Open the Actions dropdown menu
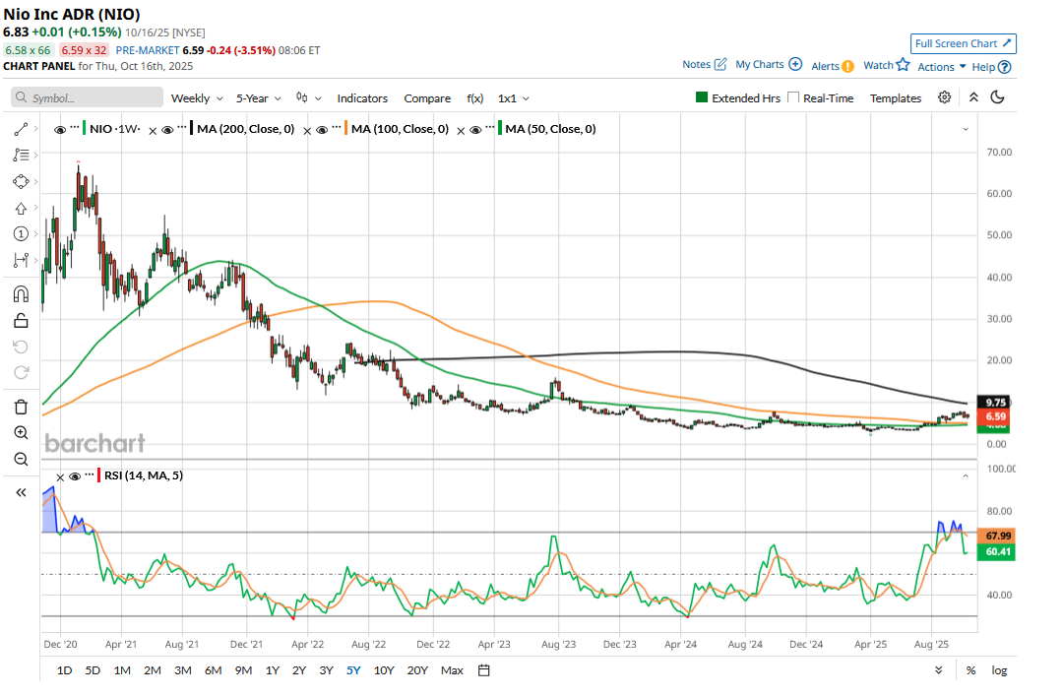 (942, 67)
